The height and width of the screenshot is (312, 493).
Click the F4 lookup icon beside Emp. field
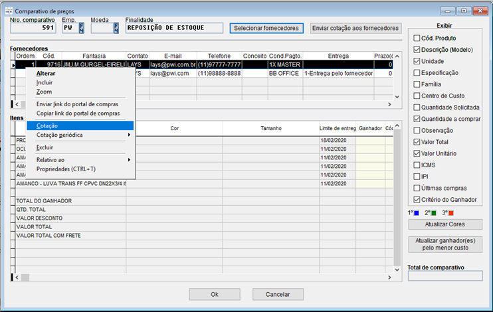tap(82, 28)
